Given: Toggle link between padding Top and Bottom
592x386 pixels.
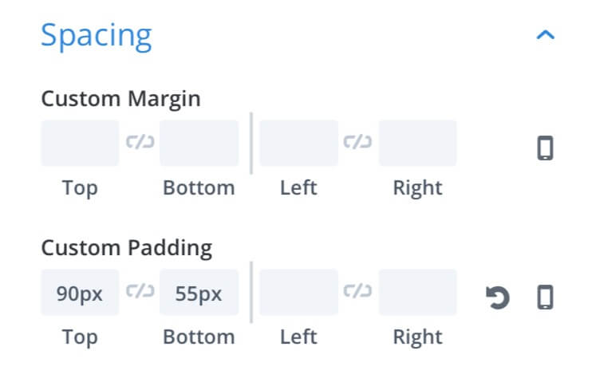Looking at the screenshot, I should pos(140,291).
